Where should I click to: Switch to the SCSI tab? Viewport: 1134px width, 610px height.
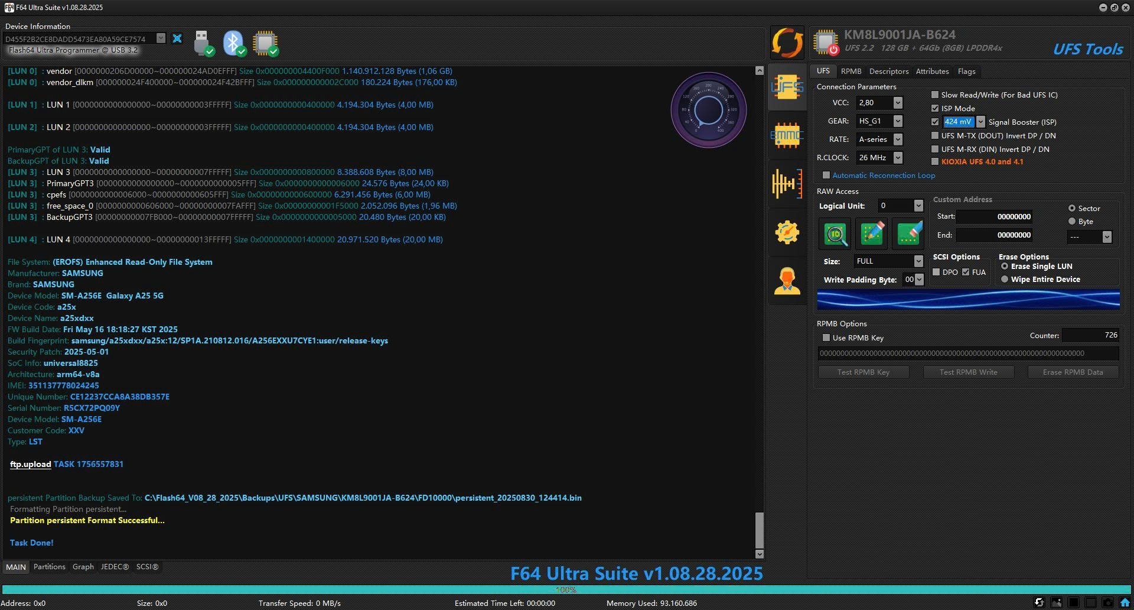tap(147, 566)
